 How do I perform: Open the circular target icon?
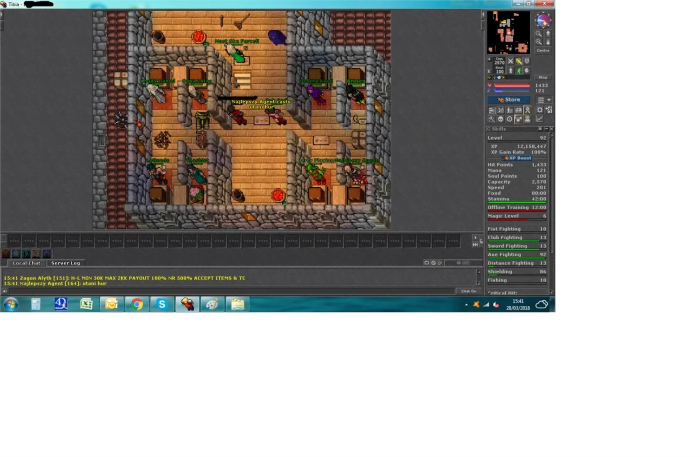click(x=510, y=119)
